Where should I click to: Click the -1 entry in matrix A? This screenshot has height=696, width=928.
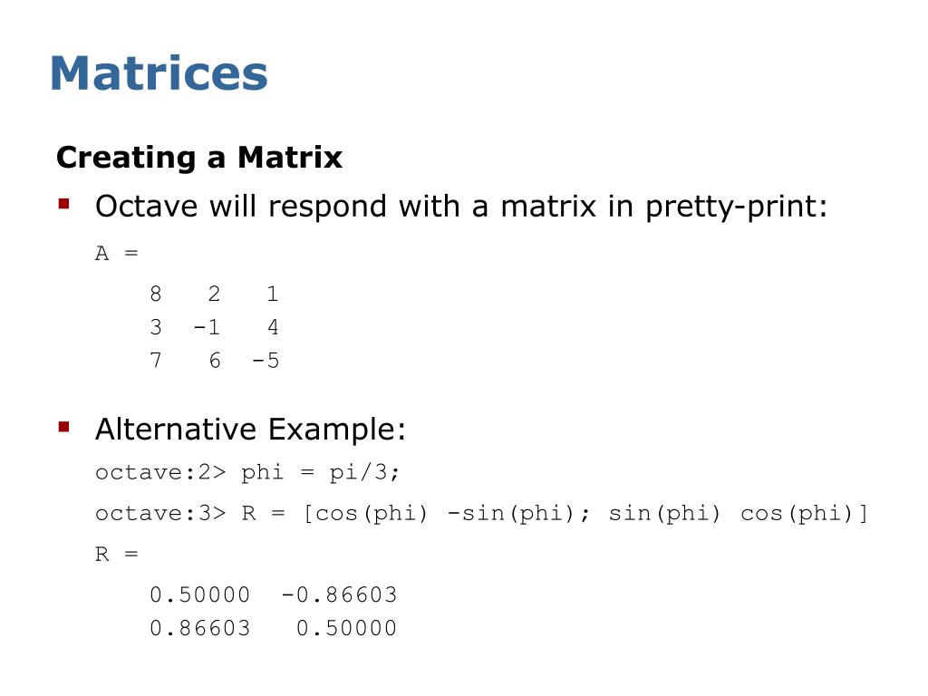pyautogui.click(x=207, y=326)
